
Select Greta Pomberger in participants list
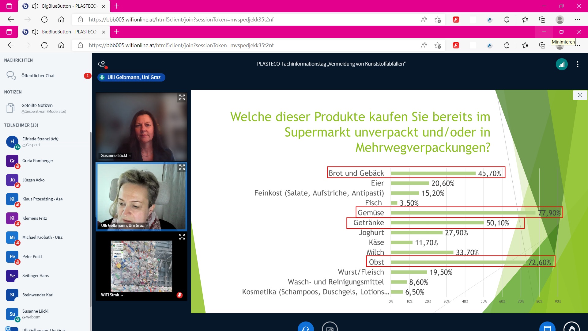[46, 161]
